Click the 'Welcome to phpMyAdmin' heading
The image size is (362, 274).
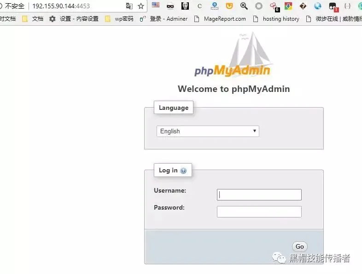pyautogui.click(x=234, y=89)
